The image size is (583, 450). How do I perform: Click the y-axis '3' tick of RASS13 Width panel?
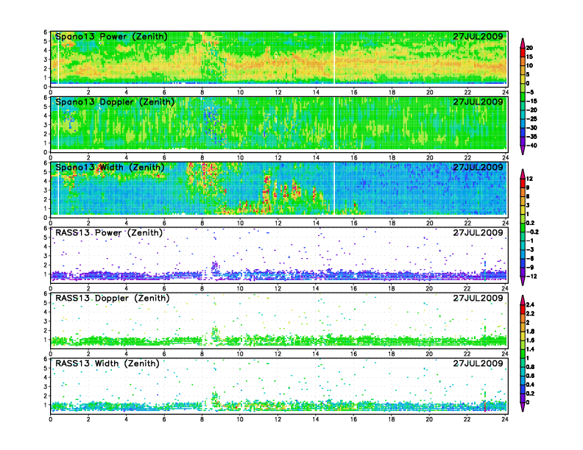(x=46, y=387)
